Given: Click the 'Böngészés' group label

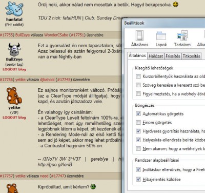Looking at the screenshot, I should (x=145, y=105).
